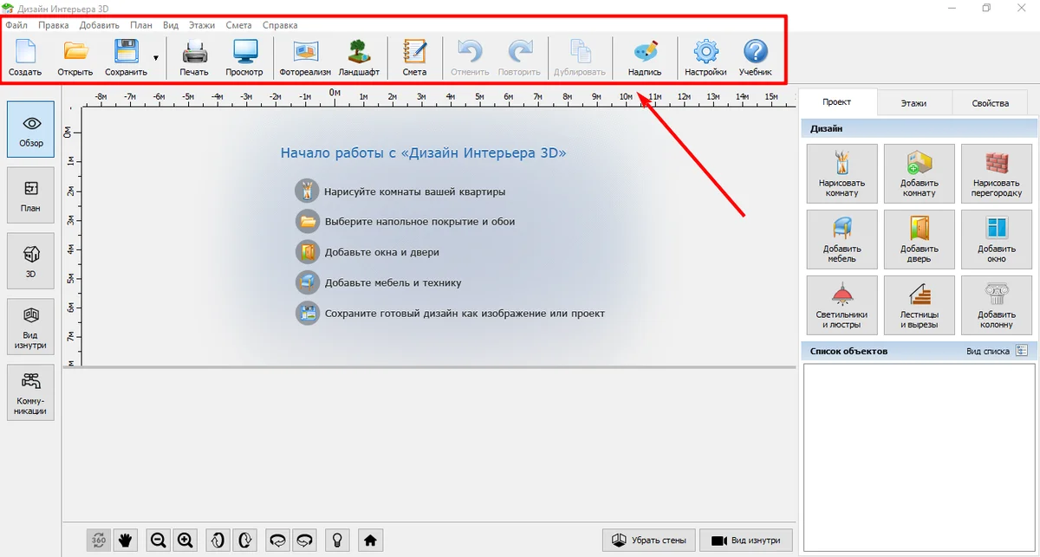The image size is (1040, 557).
Task: Click the Отменить undo arrow
Action: click(470, 58)
